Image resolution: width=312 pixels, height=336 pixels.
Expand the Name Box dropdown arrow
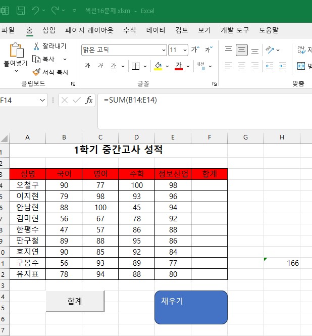[x=42, y=101]
